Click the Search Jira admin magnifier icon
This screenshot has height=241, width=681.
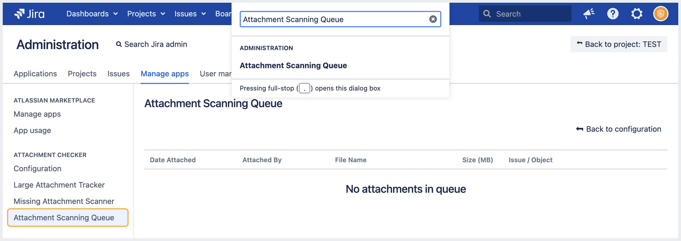(x=119, y=44)
